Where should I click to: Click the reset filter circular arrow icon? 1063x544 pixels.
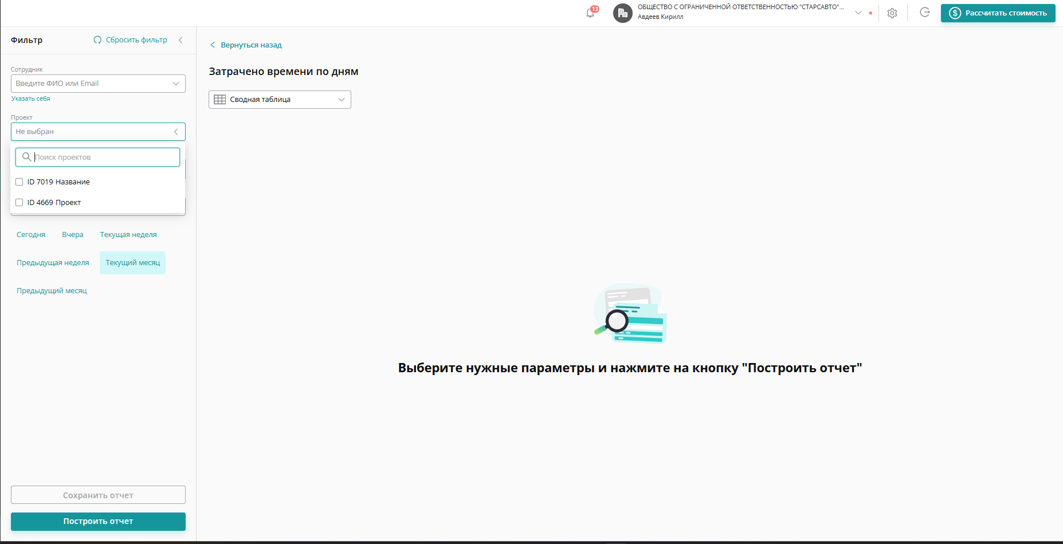click(97, 40)
